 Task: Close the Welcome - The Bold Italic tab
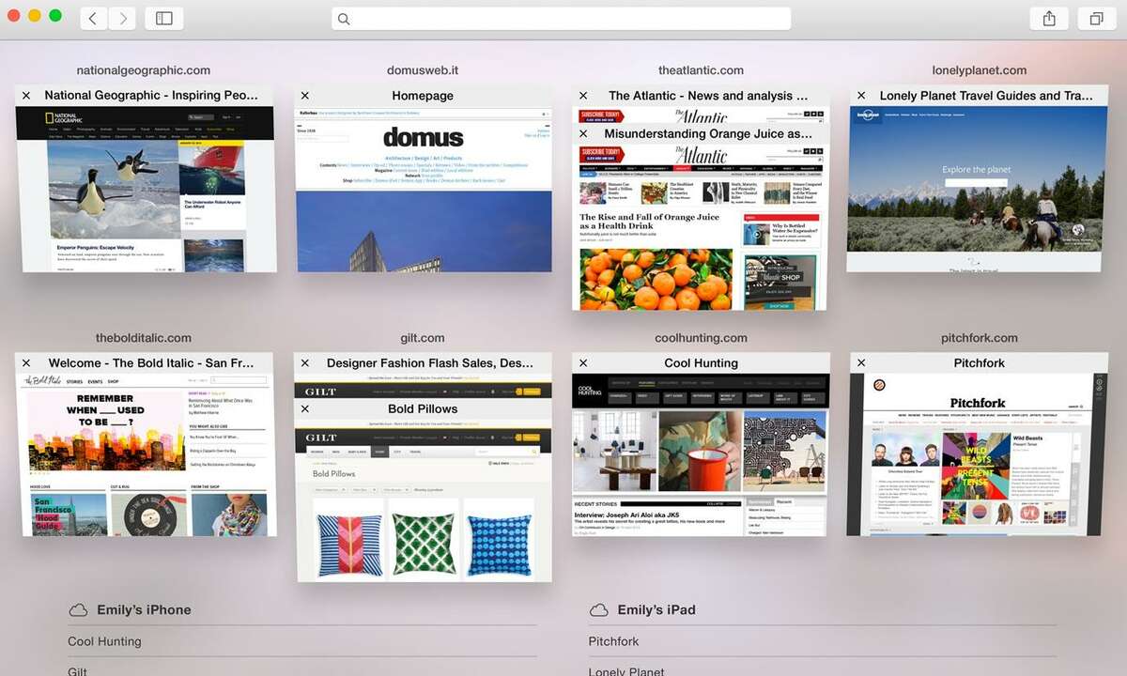[x=26, y=363]
